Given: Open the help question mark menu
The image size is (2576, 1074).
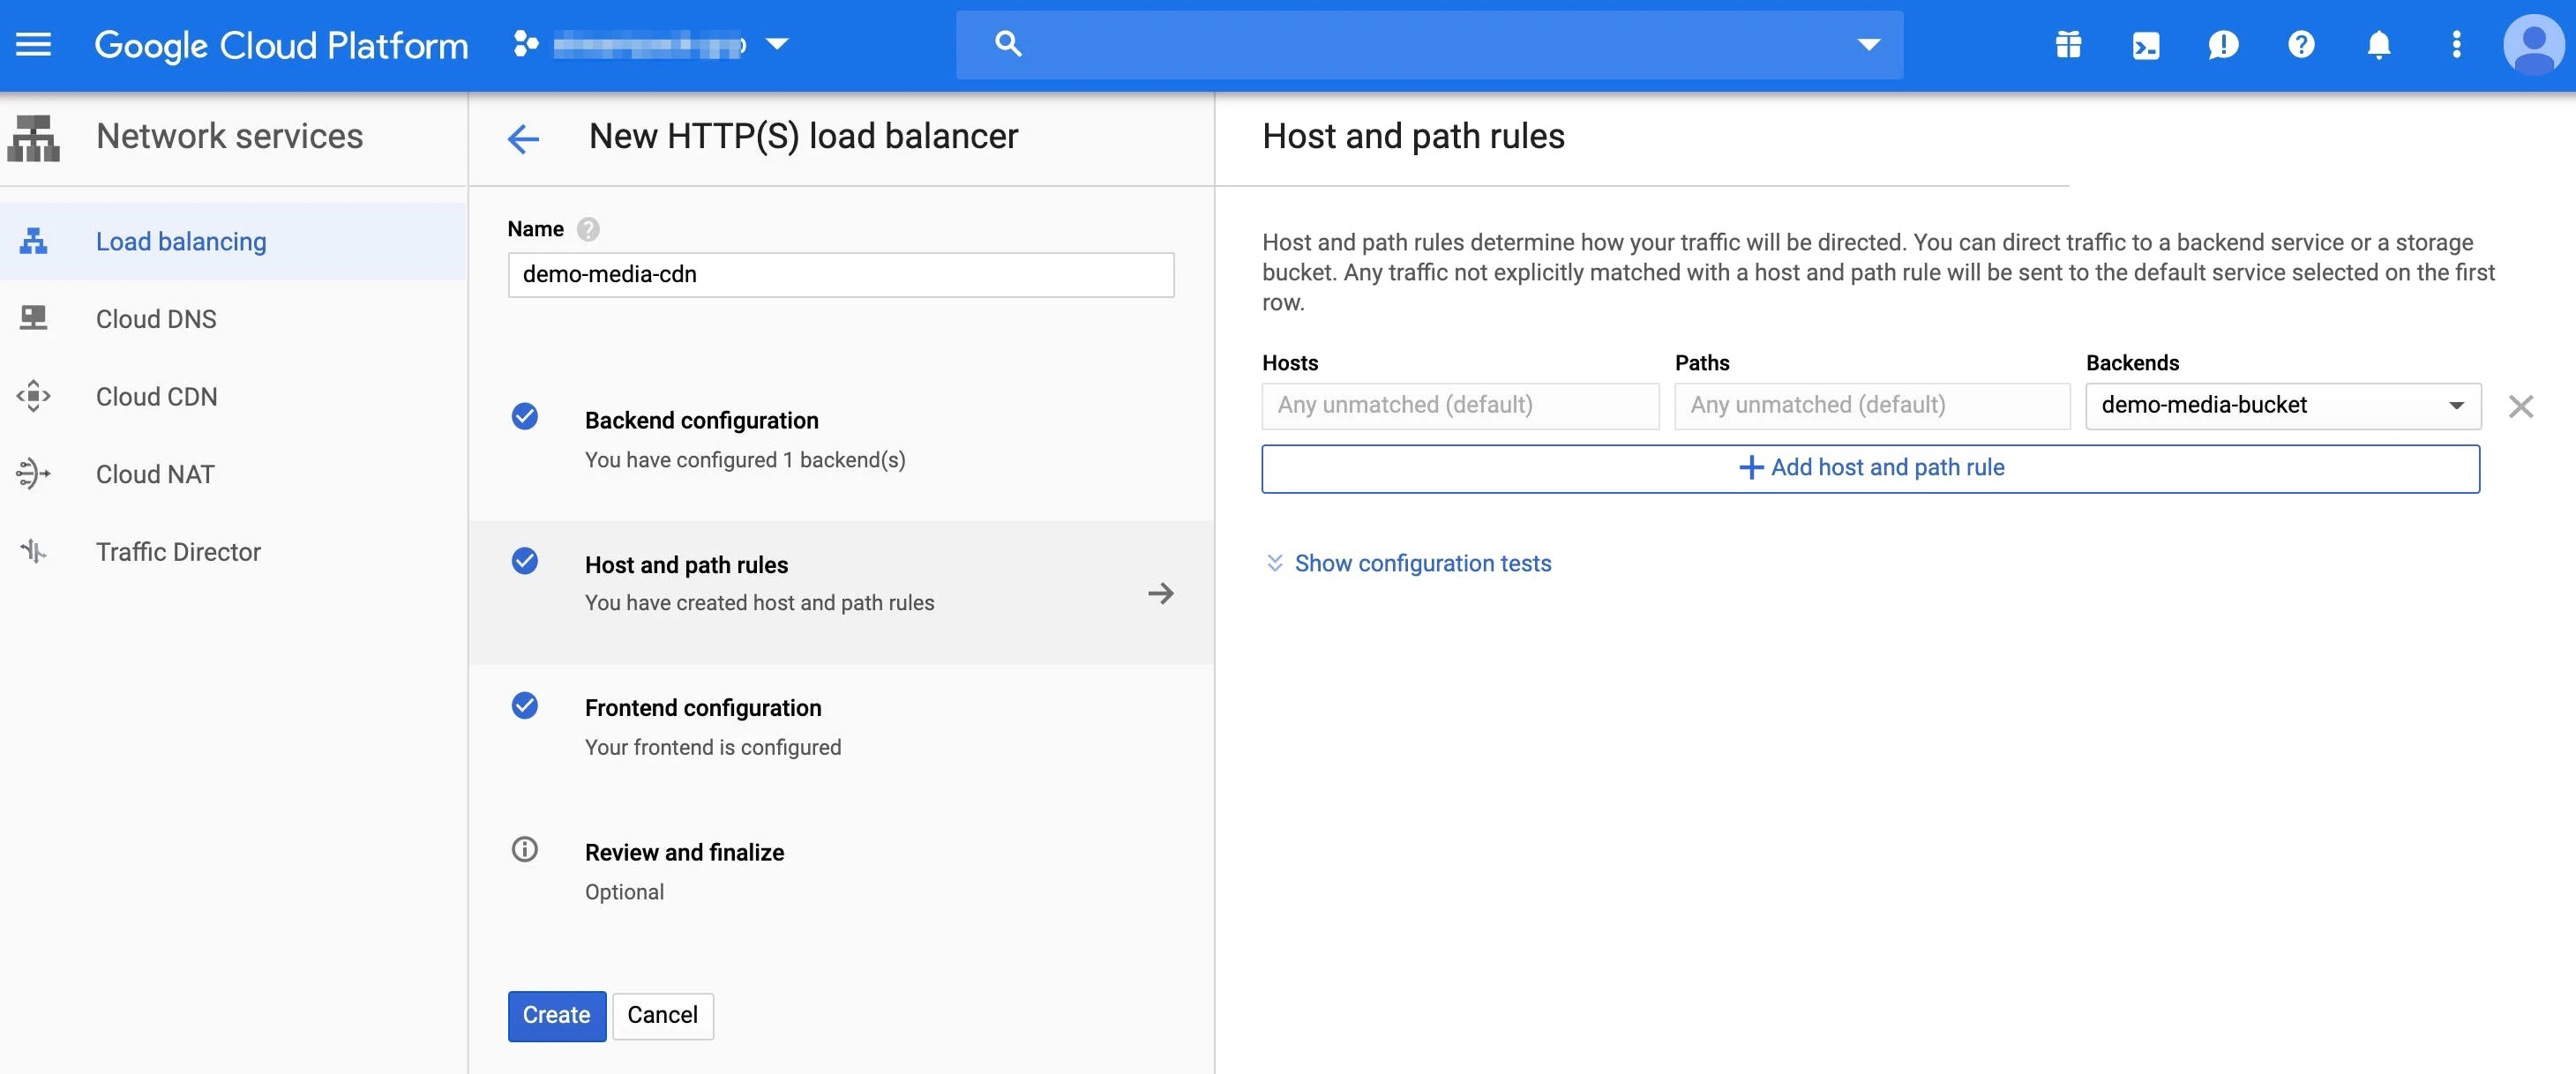Looking at the screenshot, I should tap(2301, 44).
